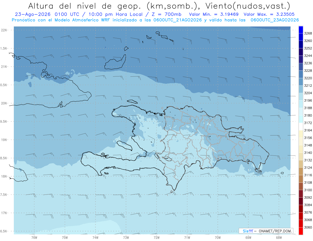Select the "Valor Min. = 3.19469" value
This screenshot has width=313, height=241.
click(214, 14)
